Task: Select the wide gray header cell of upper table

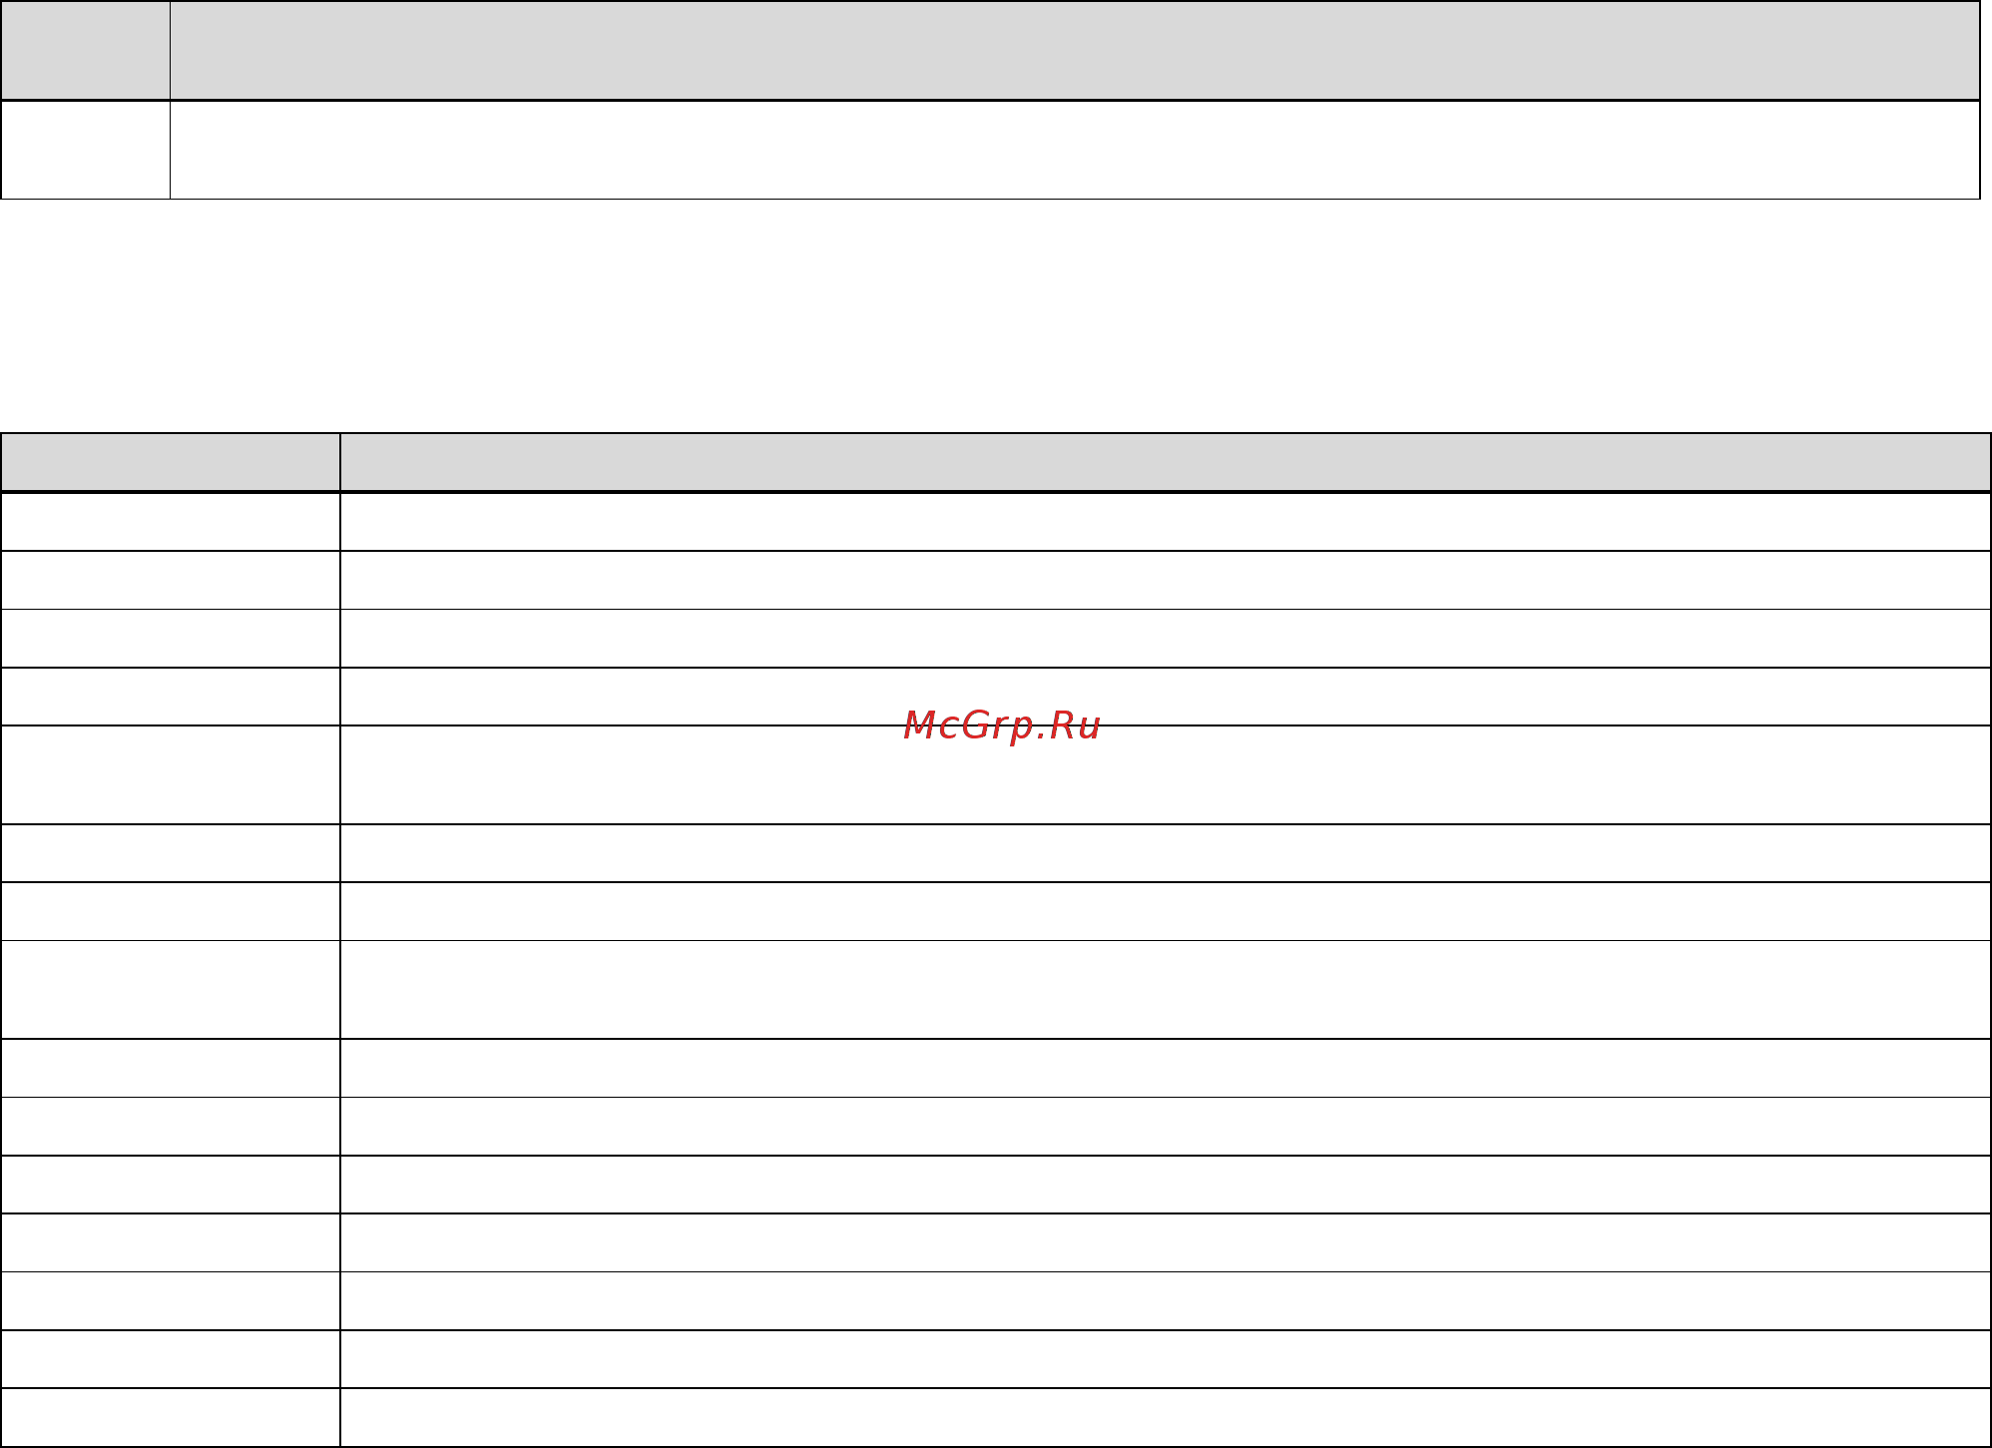Action: (x=1075, y=50)
